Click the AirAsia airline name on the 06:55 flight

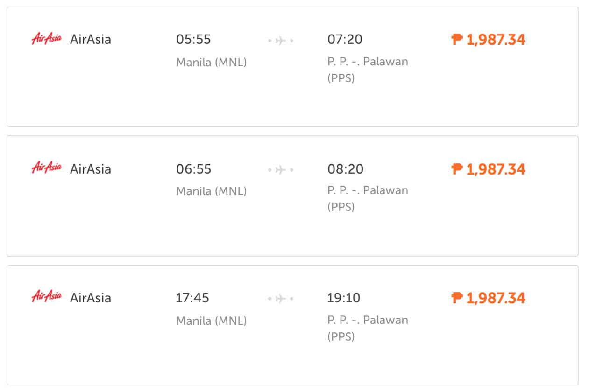point(91,169)
